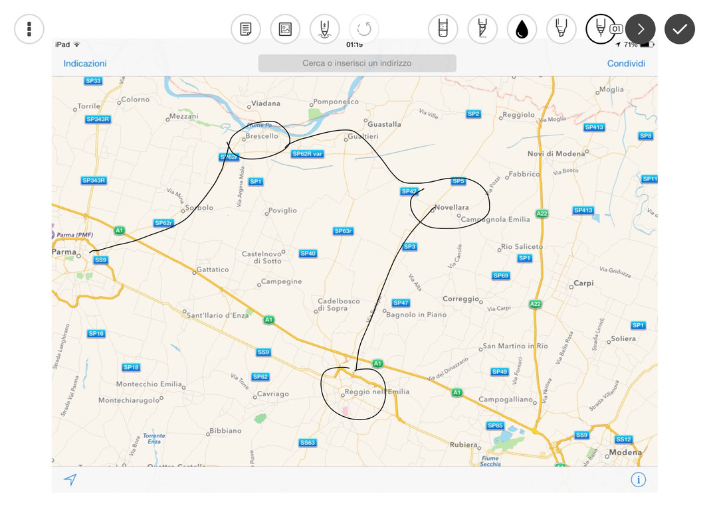Open the insert image icon

[x=285, y=29]
